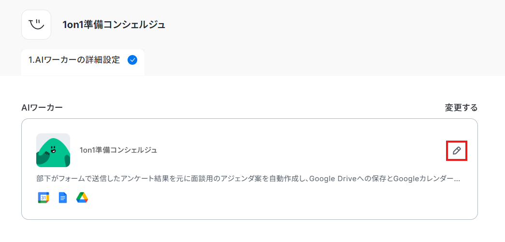The width and height of the screenshot is (505, 242).
Task: Select the green mascot avatar
Action: [x=53, y=150]
